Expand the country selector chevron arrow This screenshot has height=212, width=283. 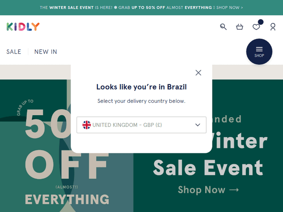click(198, 125)
